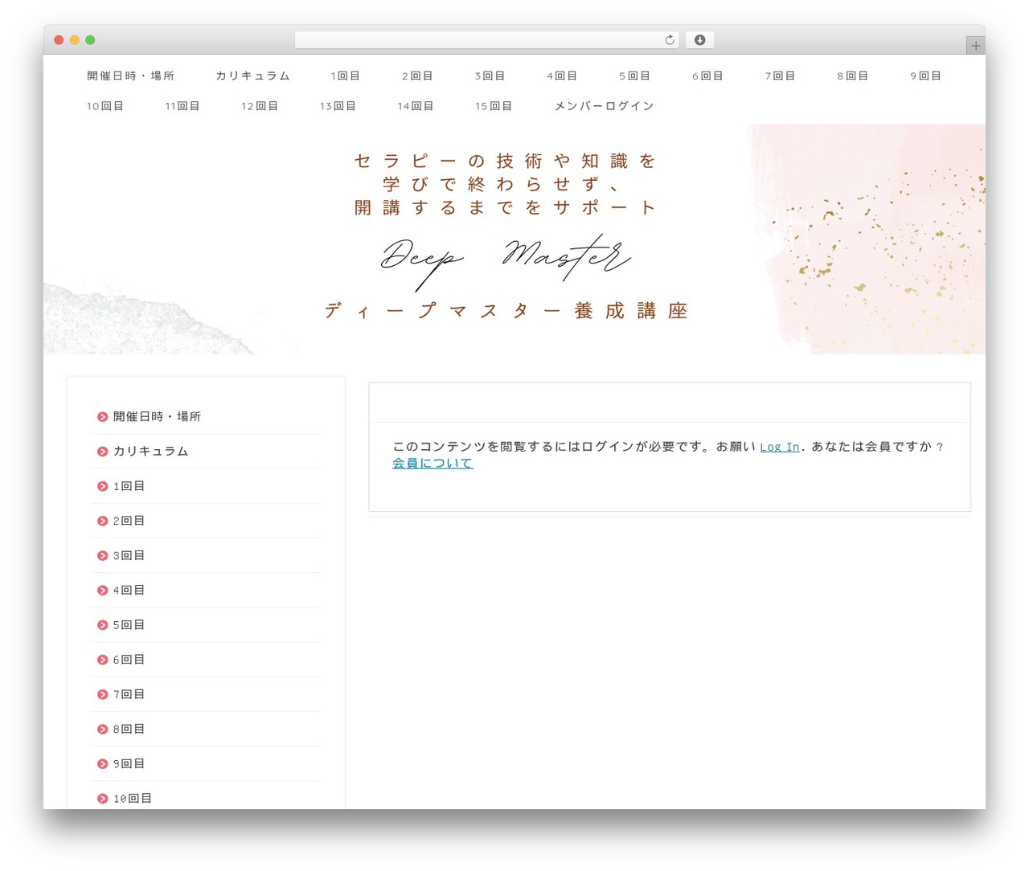This screenshot has height=871, width=1029.
Task: Click the arrow icon beside sidebar 9回目
Action: (x=102, y=764)
